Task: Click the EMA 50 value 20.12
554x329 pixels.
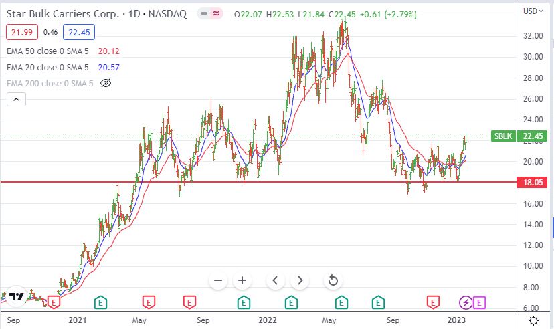Action: 109,51
